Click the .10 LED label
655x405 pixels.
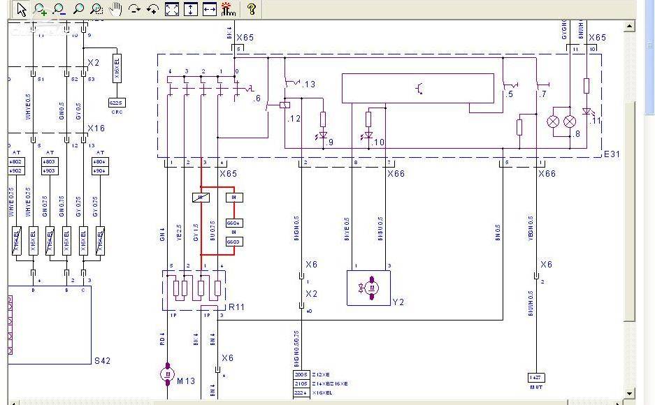[378, 142]
